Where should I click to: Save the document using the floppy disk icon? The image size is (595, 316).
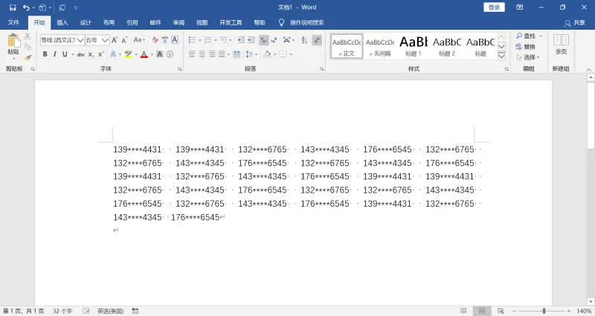click(13, 7)
